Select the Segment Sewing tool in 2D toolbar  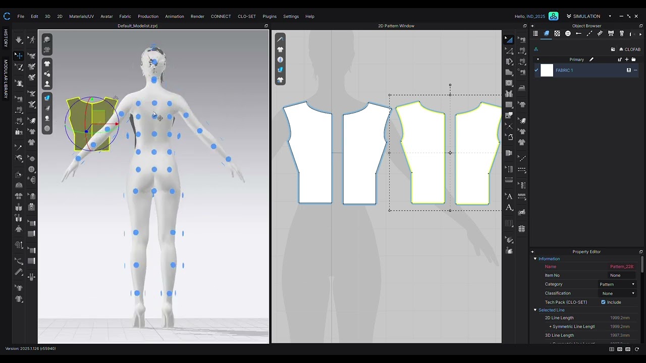click(x=522, y=51)
